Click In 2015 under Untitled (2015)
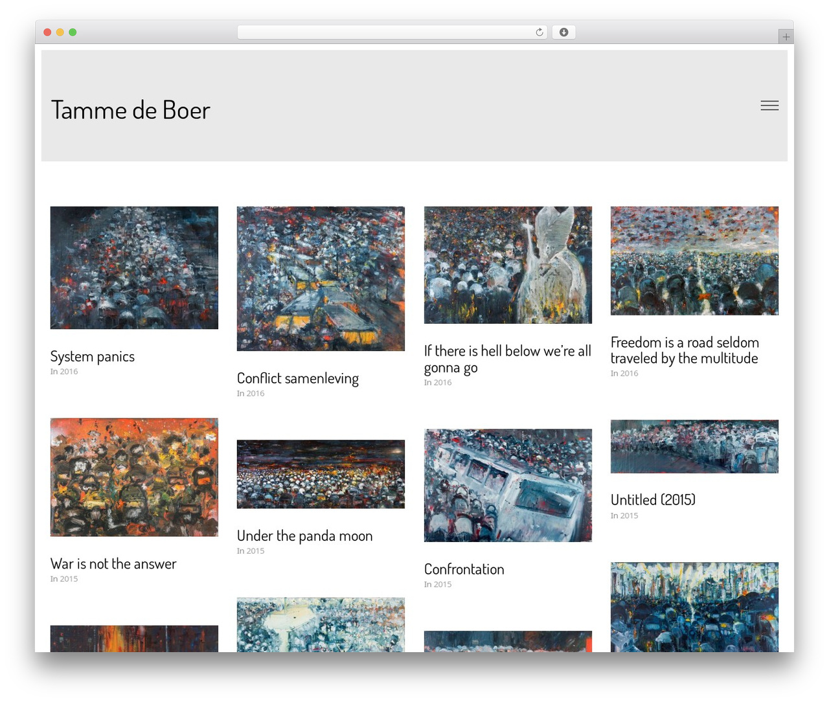The height and width of the screenshot is (702, 829). tap(624, 515)
